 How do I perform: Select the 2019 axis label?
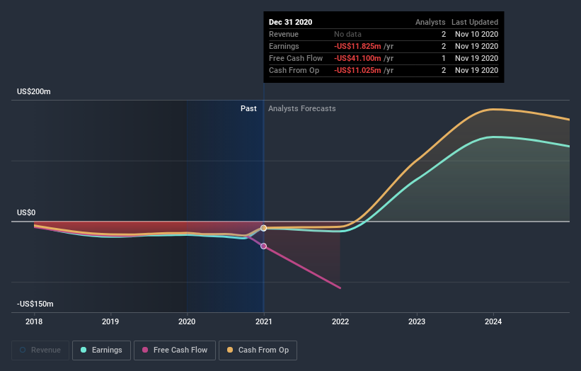110,321
